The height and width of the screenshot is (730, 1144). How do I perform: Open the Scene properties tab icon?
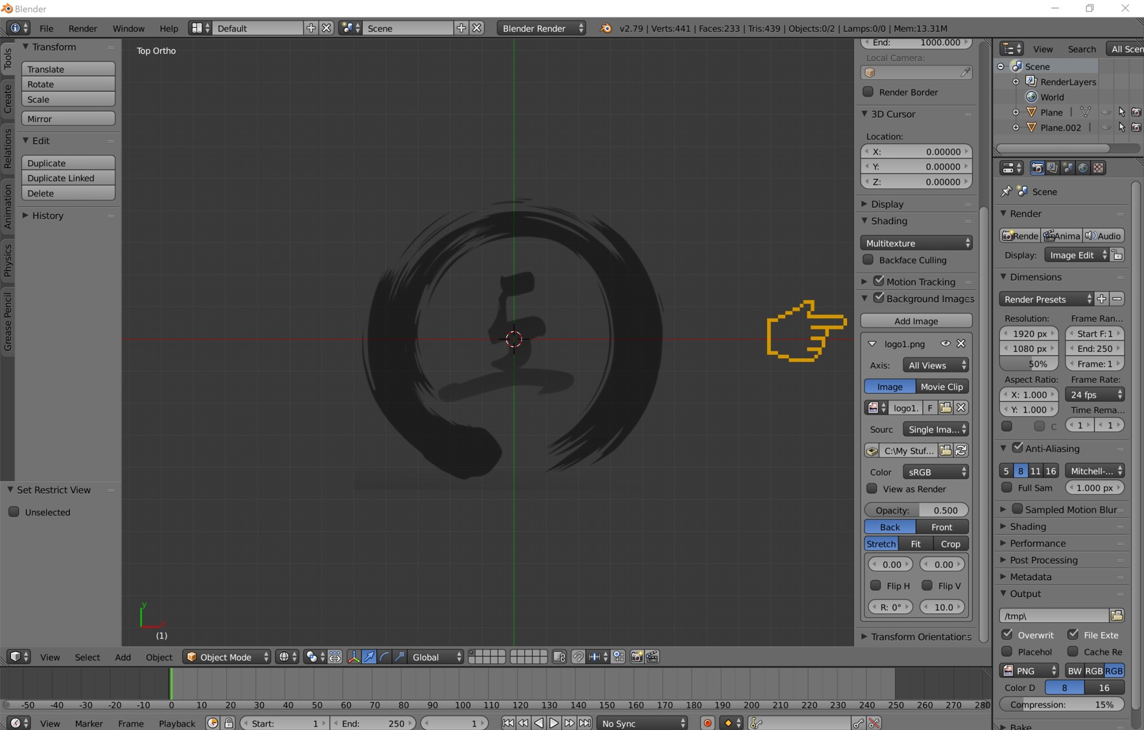point(1068,168)
